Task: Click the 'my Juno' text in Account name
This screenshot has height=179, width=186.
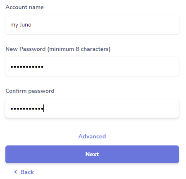Action: [x=21, y=25]
